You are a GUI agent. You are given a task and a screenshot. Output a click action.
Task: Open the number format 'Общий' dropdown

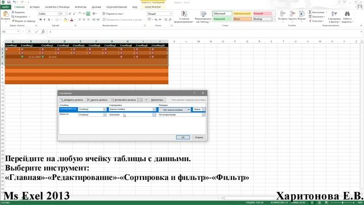point(171,14)
